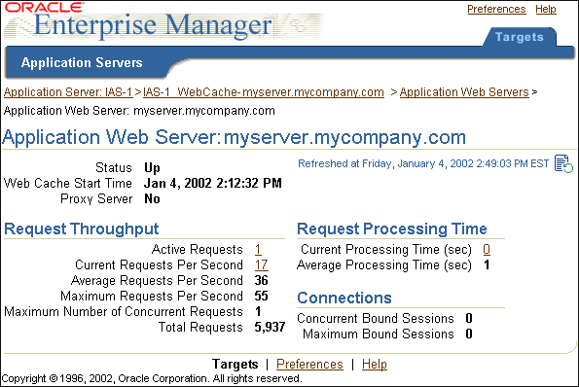
Task: Click the Request Throughput section heading
Action: pyautogui.click(x=81, y=229)
